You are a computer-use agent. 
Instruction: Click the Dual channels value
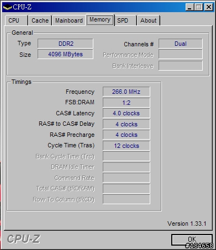coord(181,44)
